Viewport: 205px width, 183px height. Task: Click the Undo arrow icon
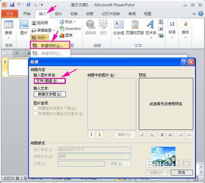click(19, 5)
